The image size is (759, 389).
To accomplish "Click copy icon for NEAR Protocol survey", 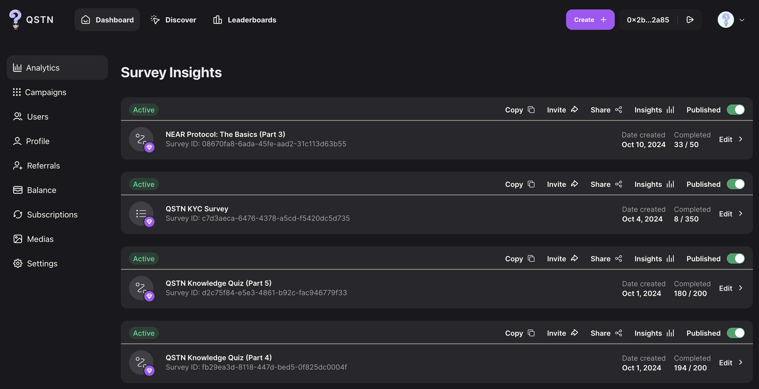I will (531, 110).
